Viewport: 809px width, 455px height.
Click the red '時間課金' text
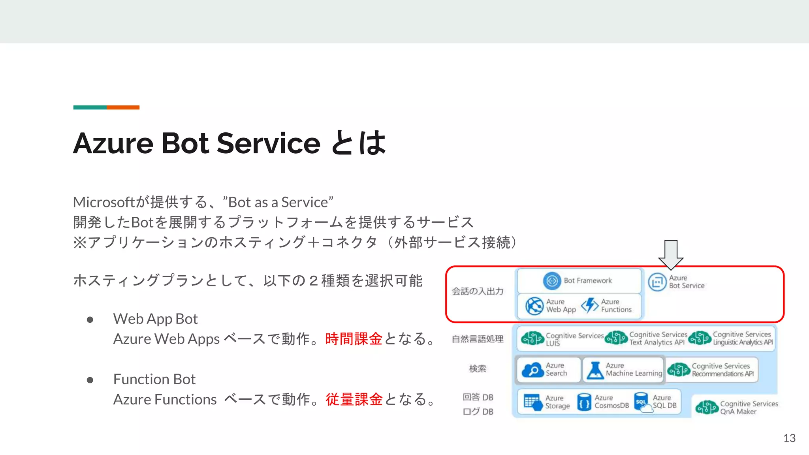tap(354, 339)
